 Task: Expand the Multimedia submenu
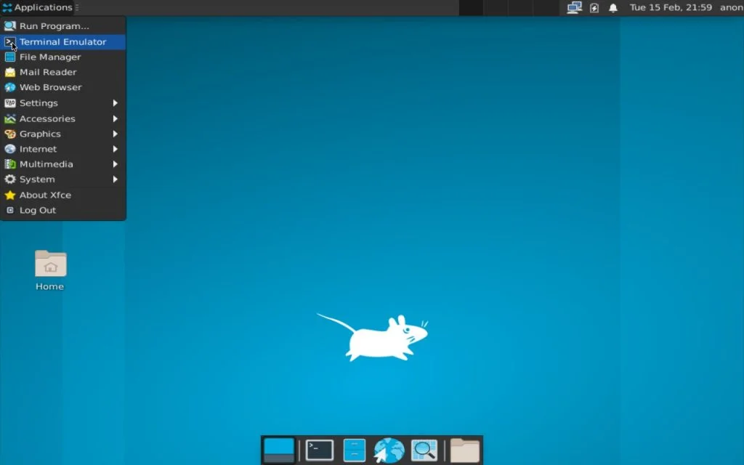pos(46,163)
